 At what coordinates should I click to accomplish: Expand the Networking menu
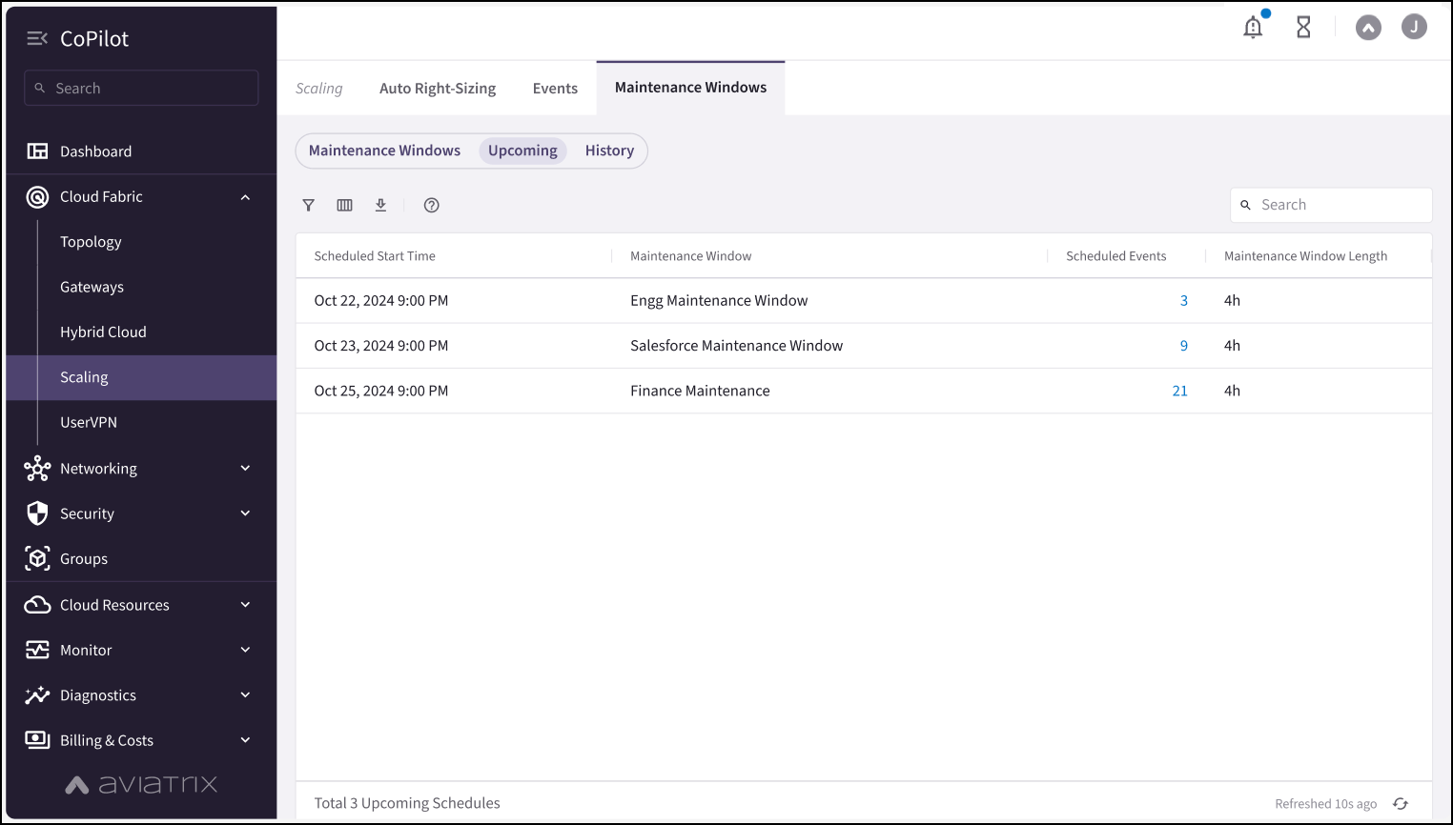[x=245, y=469]
